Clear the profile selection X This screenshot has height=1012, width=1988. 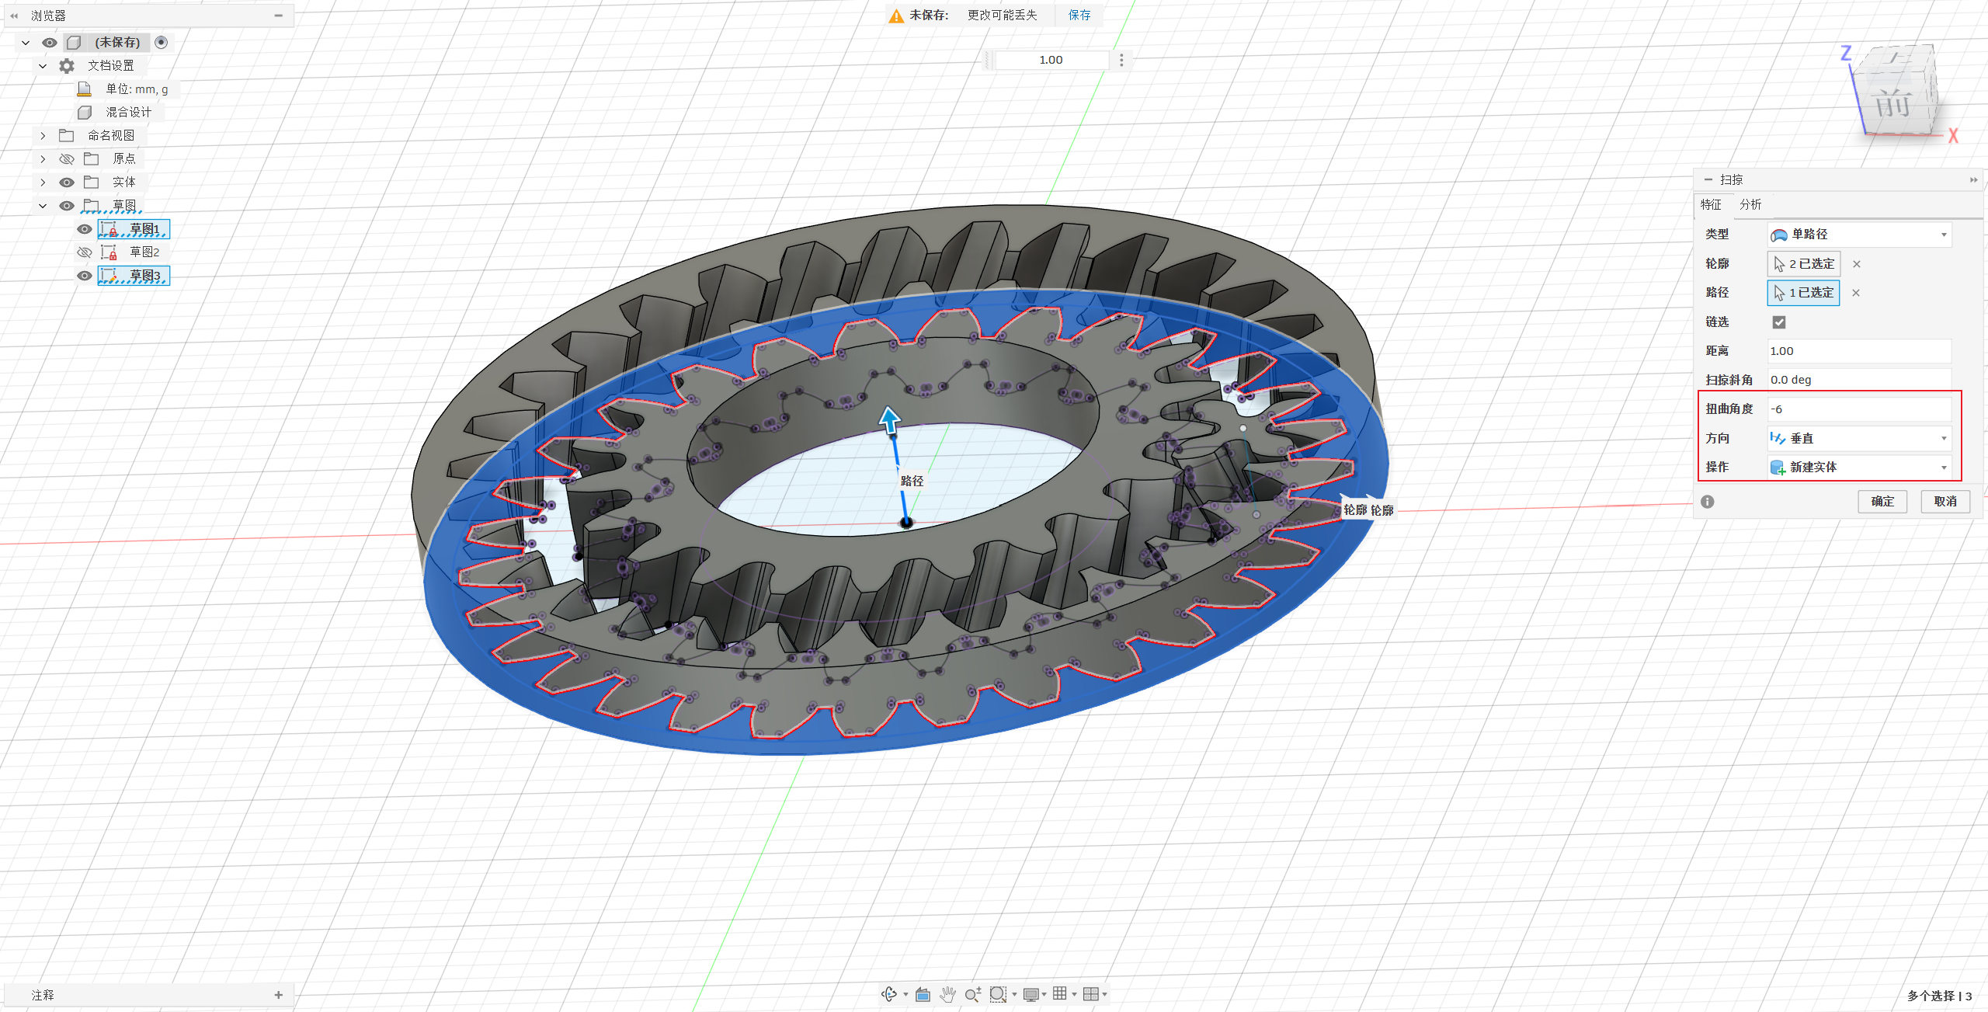pyautogui.click(x=1857, y=264)
